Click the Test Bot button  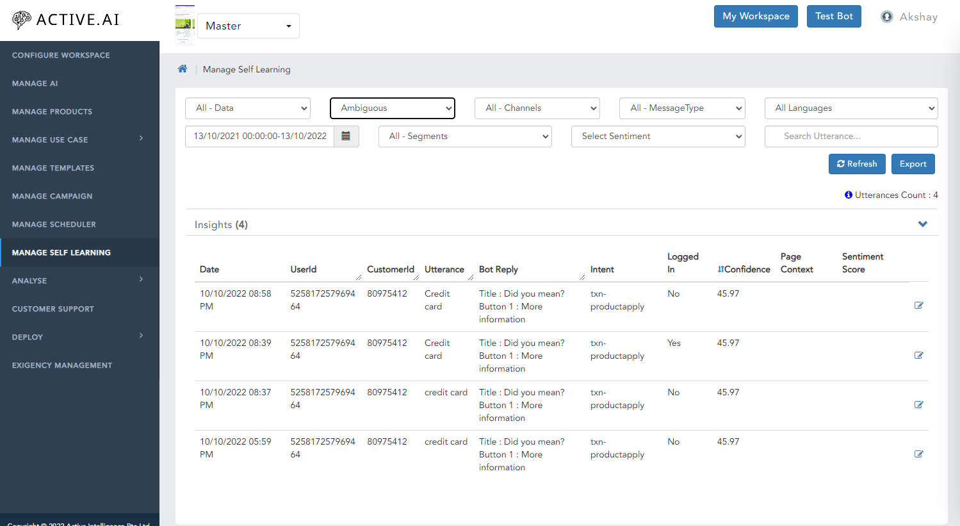834,16
